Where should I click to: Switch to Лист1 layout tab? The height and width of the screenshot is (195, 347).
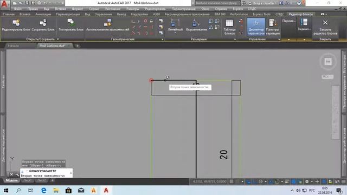pos(28,180)
